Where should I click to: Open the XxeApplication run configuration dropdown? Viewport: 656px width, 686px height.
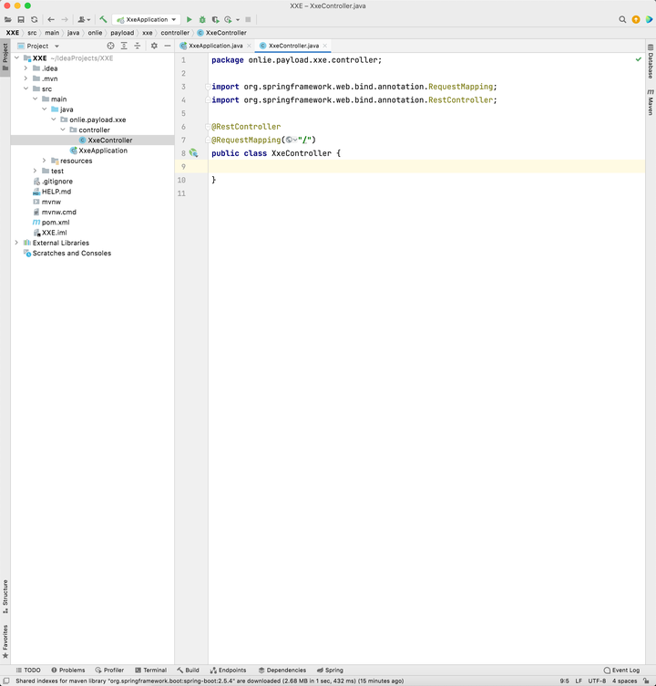tap(146, 19)
